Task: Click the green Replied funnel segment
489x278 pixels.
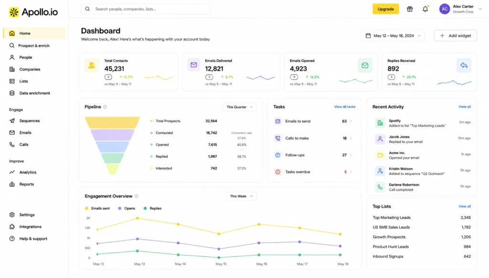Action: click(112, 158)
